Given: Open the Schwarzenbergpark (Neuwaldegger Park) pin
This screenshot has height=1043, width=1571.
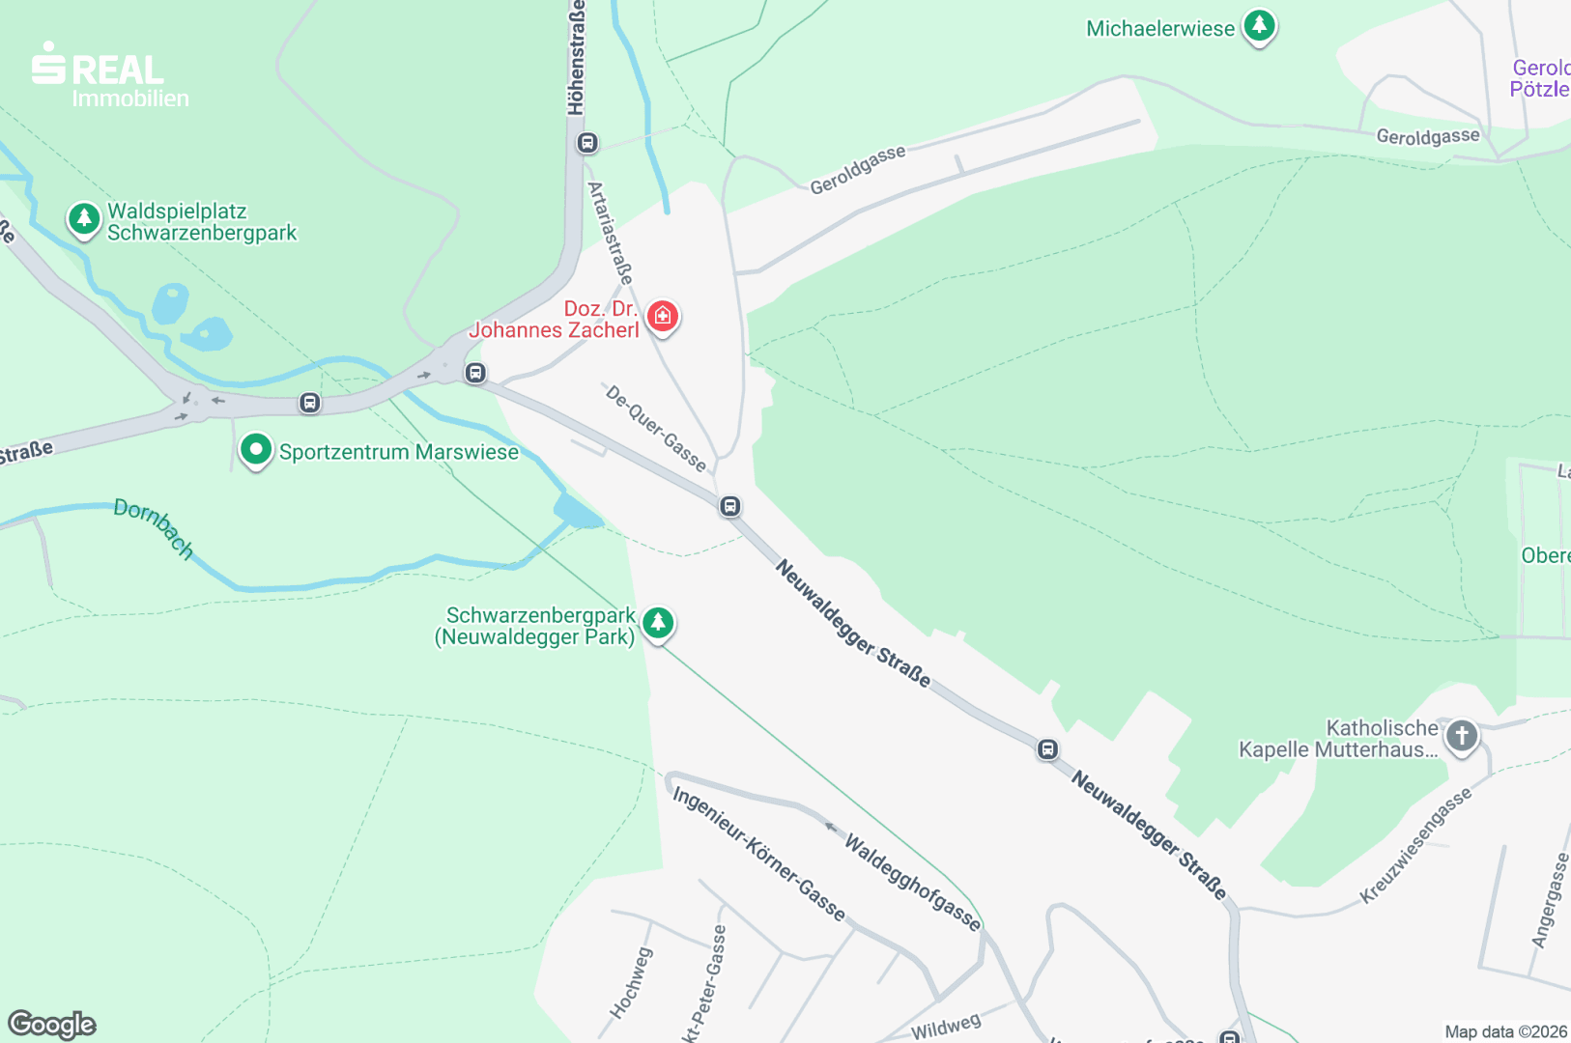Looking at the screenshot, I should (658, 624).
